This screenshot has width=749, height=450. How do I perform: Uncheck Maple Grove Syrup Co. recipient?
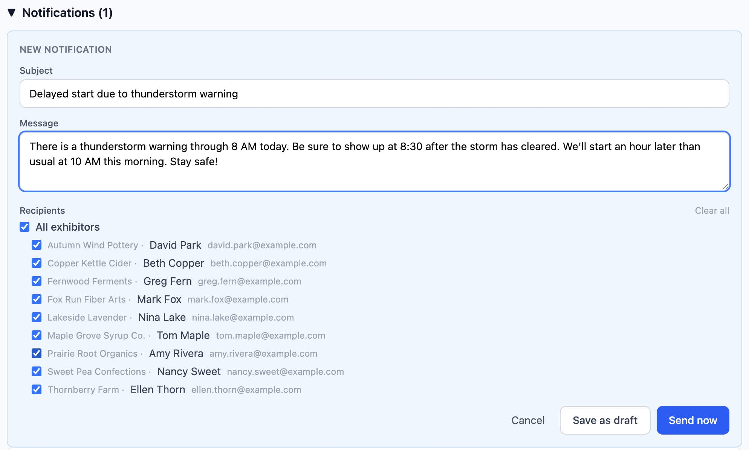(x=37, y=335)
